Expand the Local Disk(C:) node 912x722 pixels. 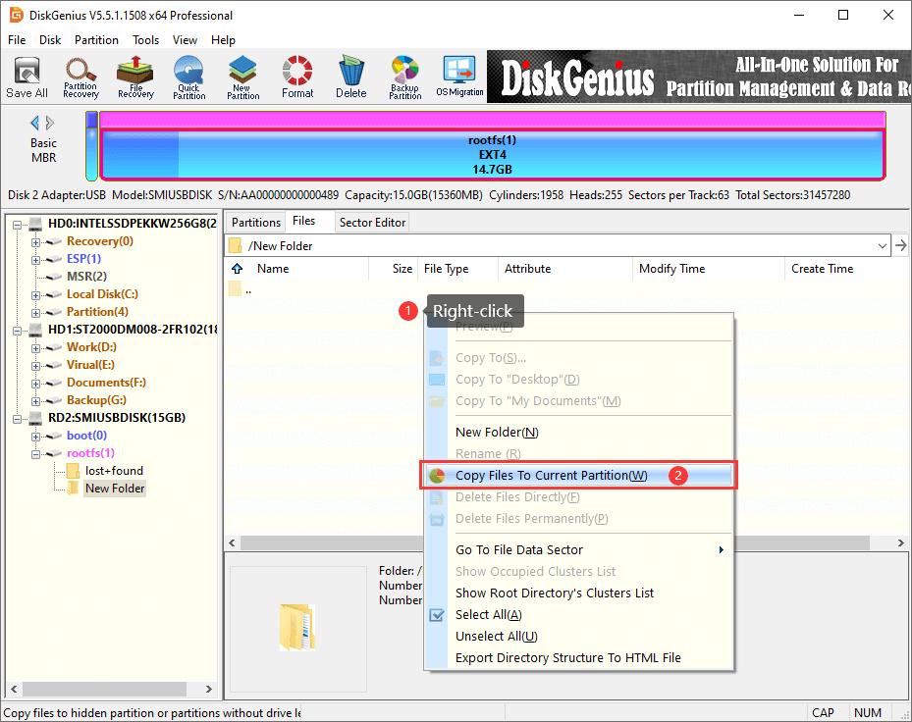[x=36, y=295]
